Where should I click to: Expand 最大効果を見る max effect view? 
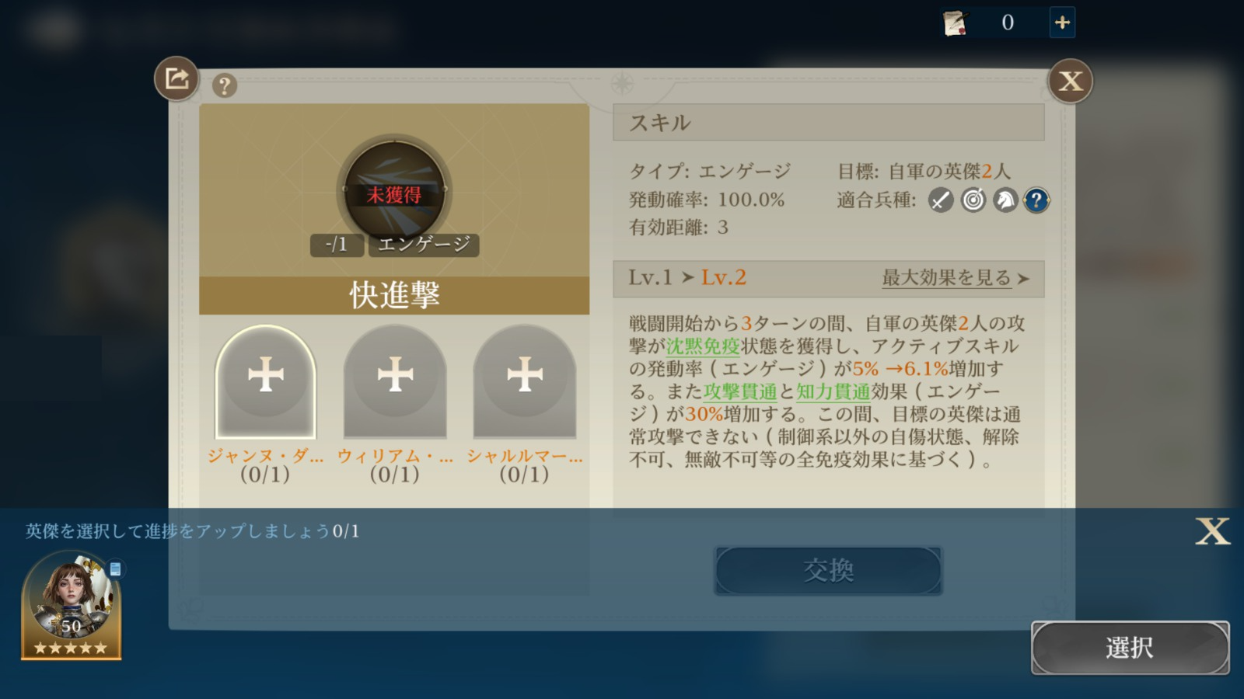pyautogui.click(x=956, y=278)
